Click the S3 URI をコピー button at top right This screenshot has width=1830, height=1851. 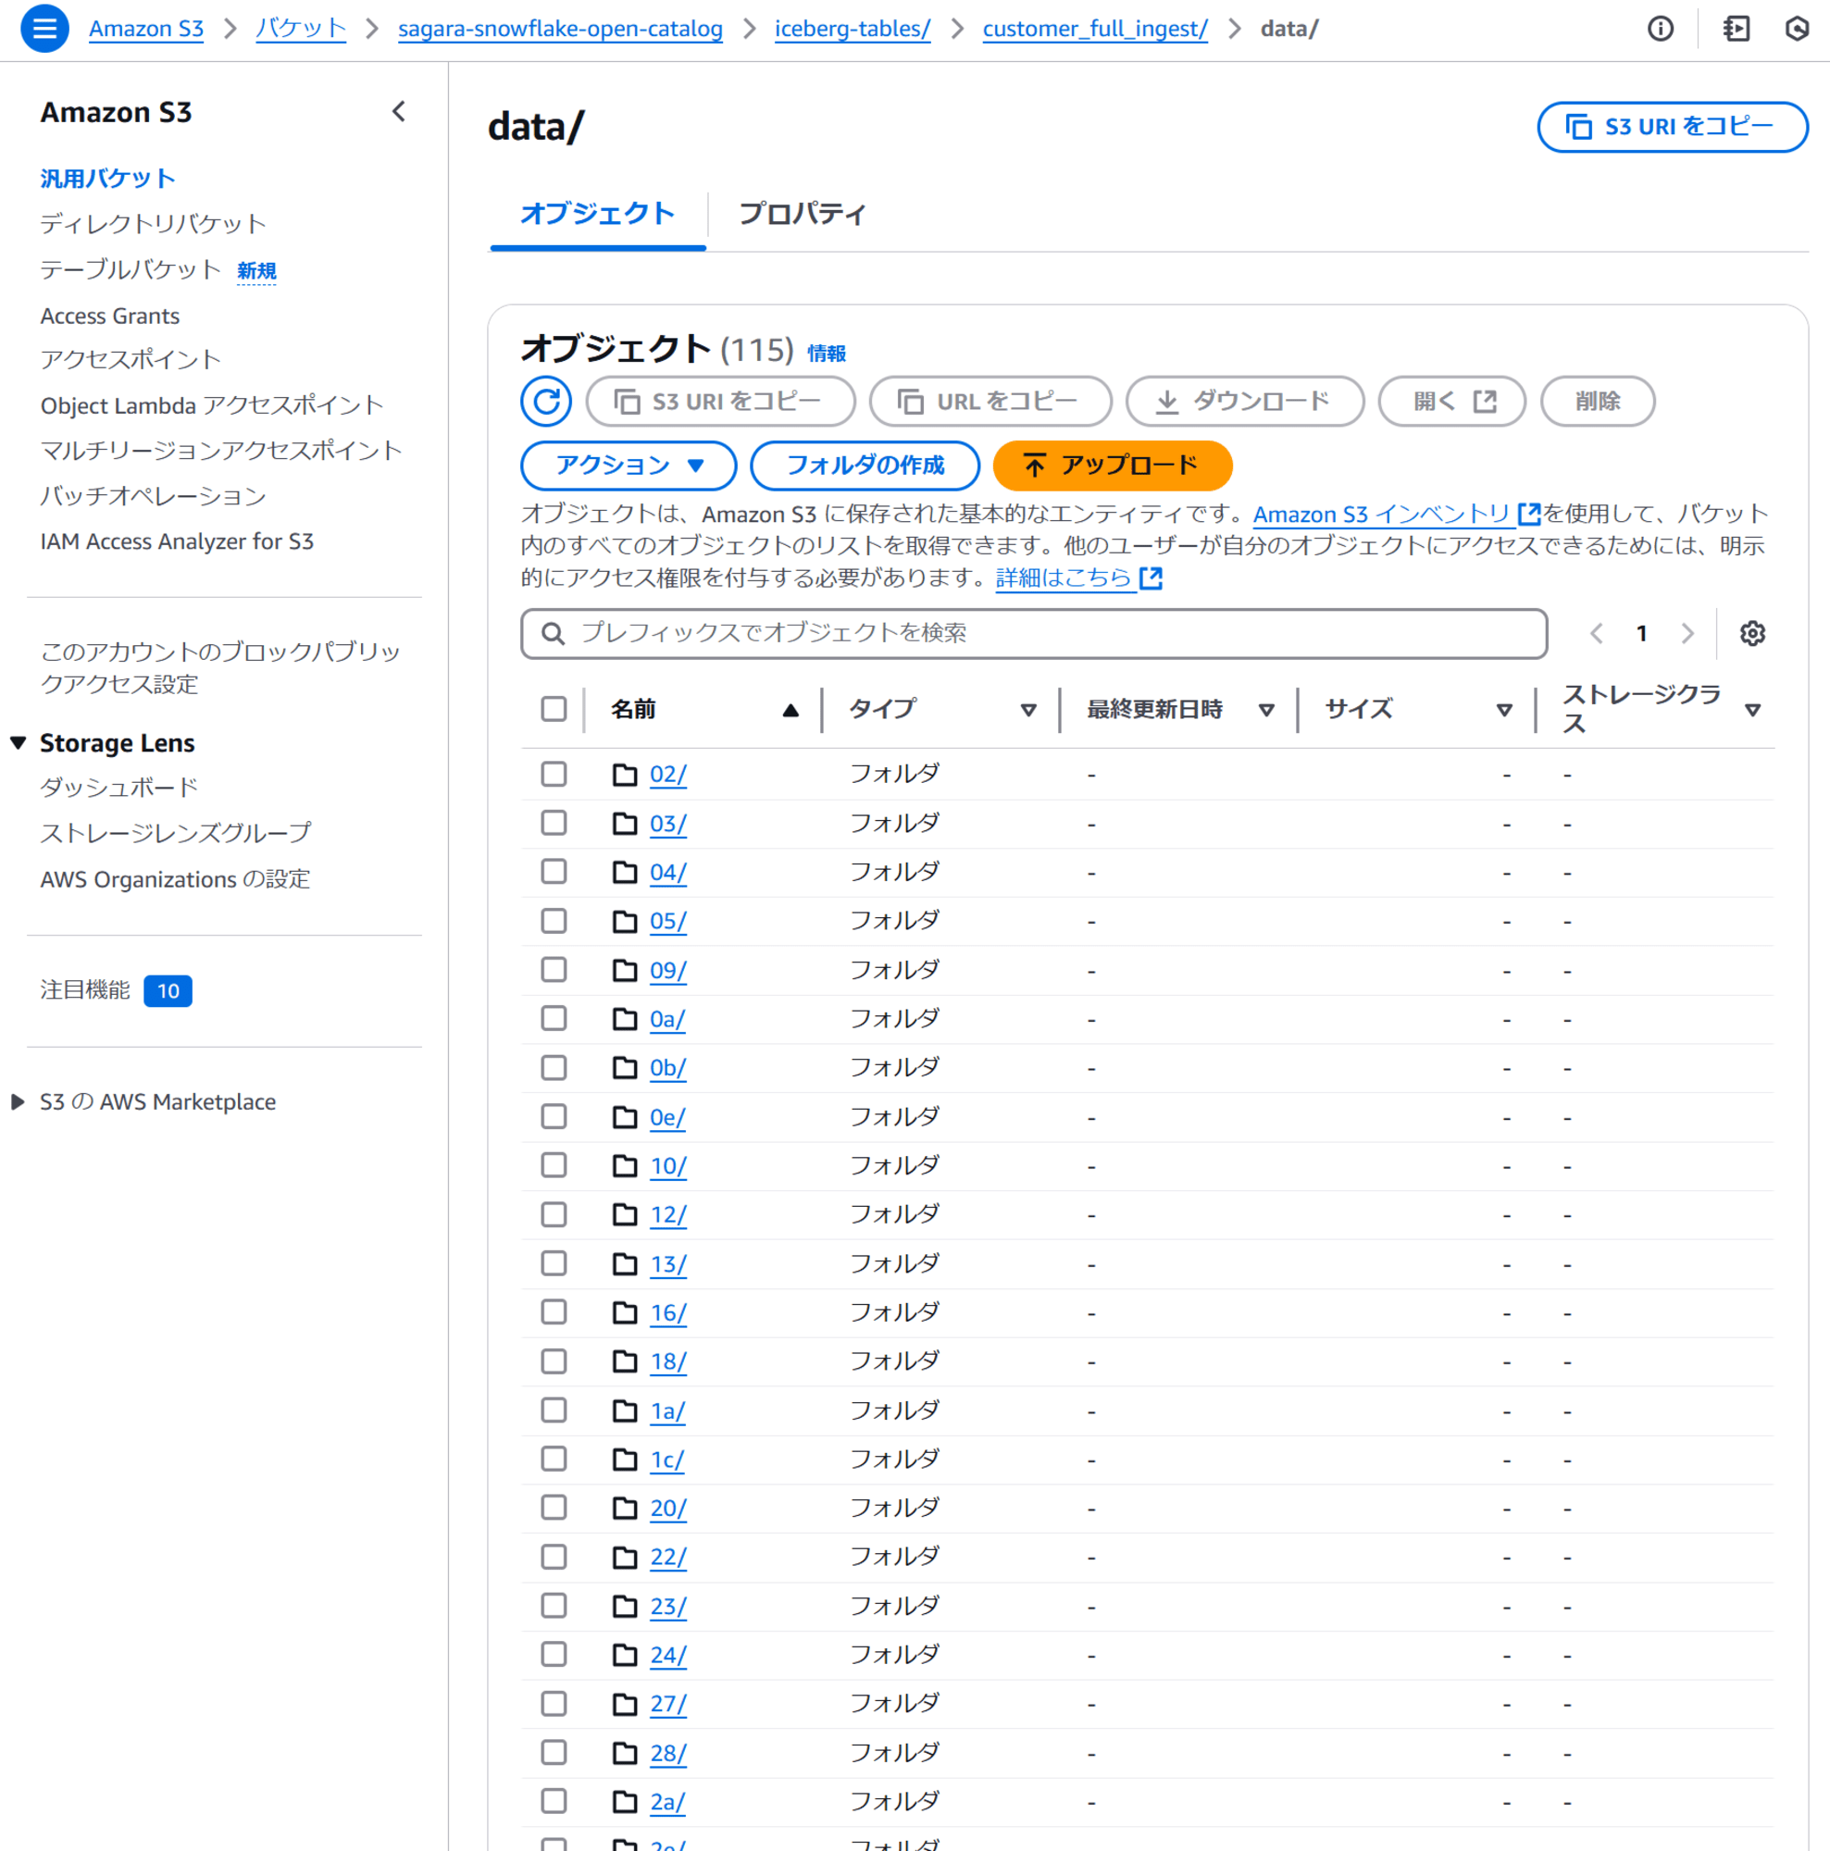1673,127
